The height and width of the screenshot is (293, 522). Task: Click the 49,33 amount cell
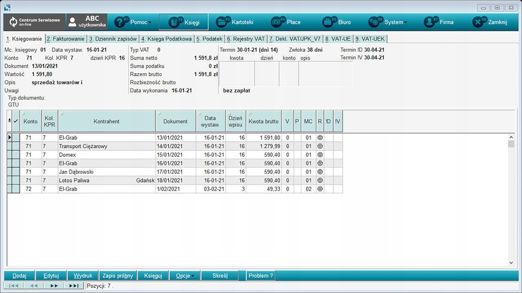(x=264, y=189)
